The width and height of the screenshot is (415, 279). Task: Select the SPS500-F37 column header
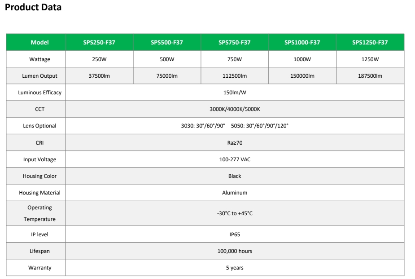pos(167,43)
